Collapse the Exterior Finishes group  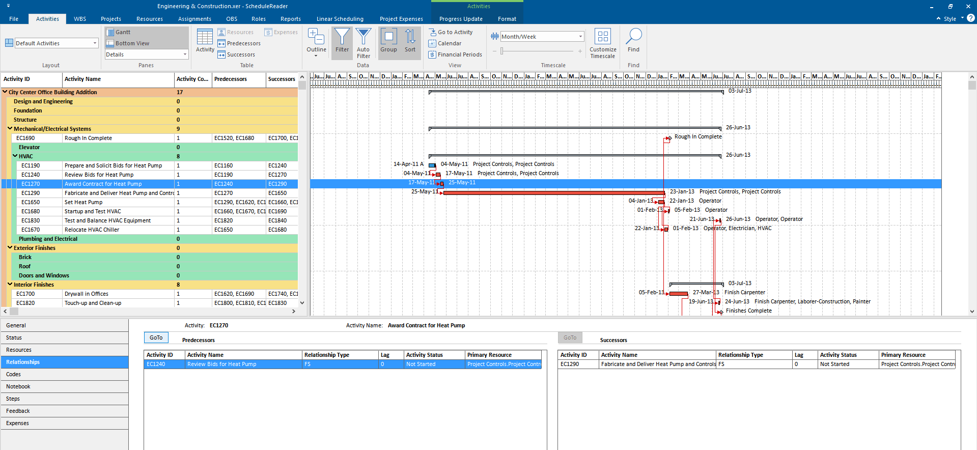[x=10, y=248]
